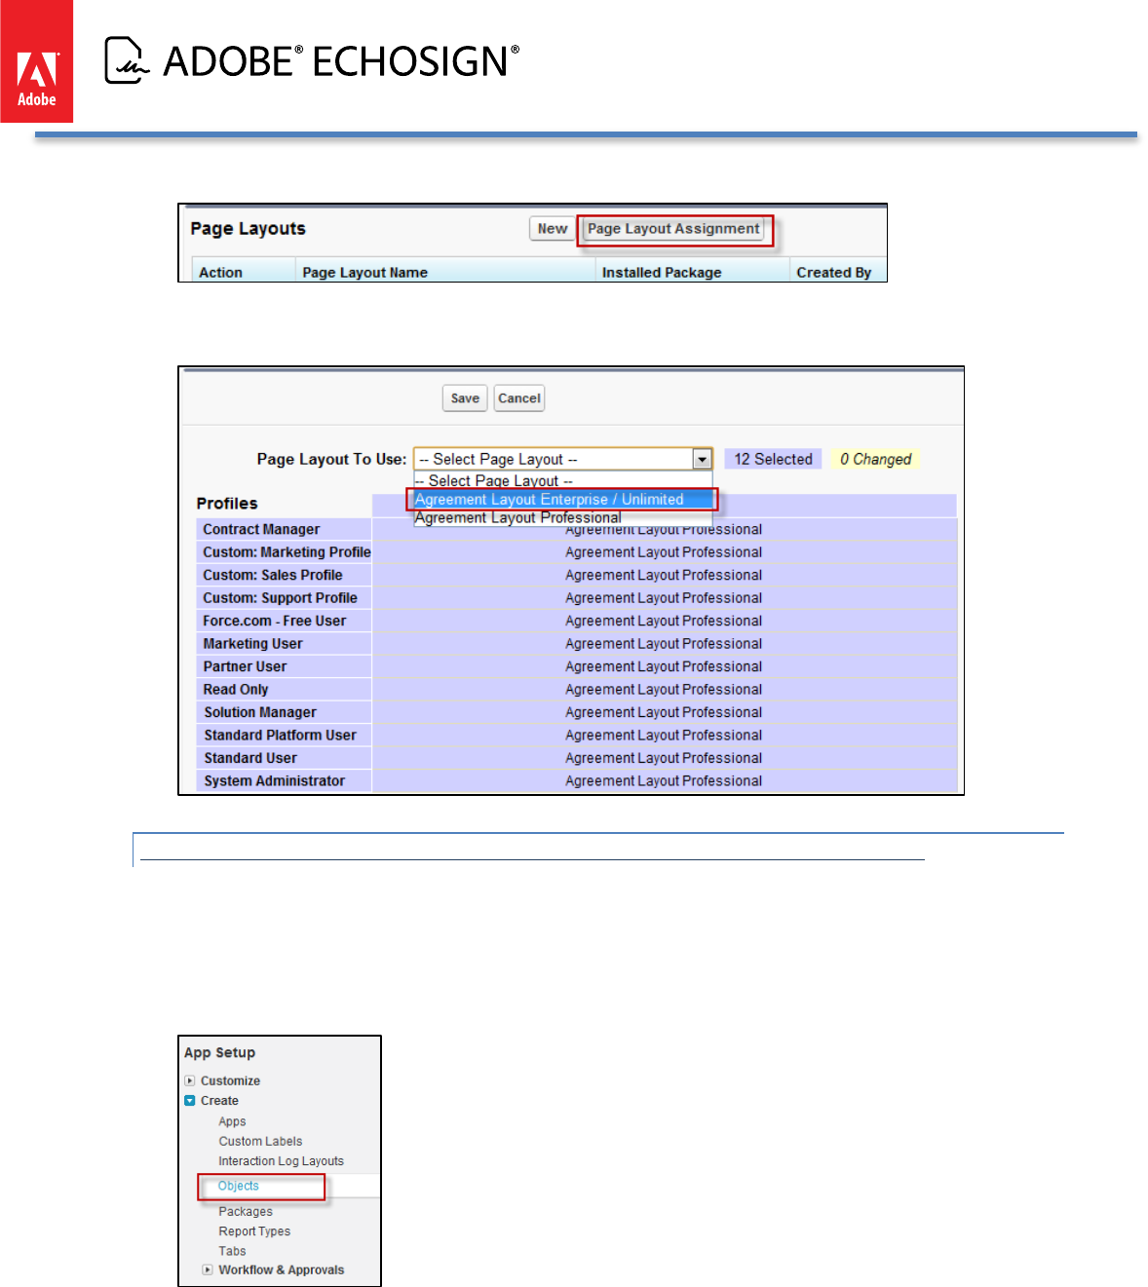Open Interaction Log Layouts link

tap(281, 1161)
